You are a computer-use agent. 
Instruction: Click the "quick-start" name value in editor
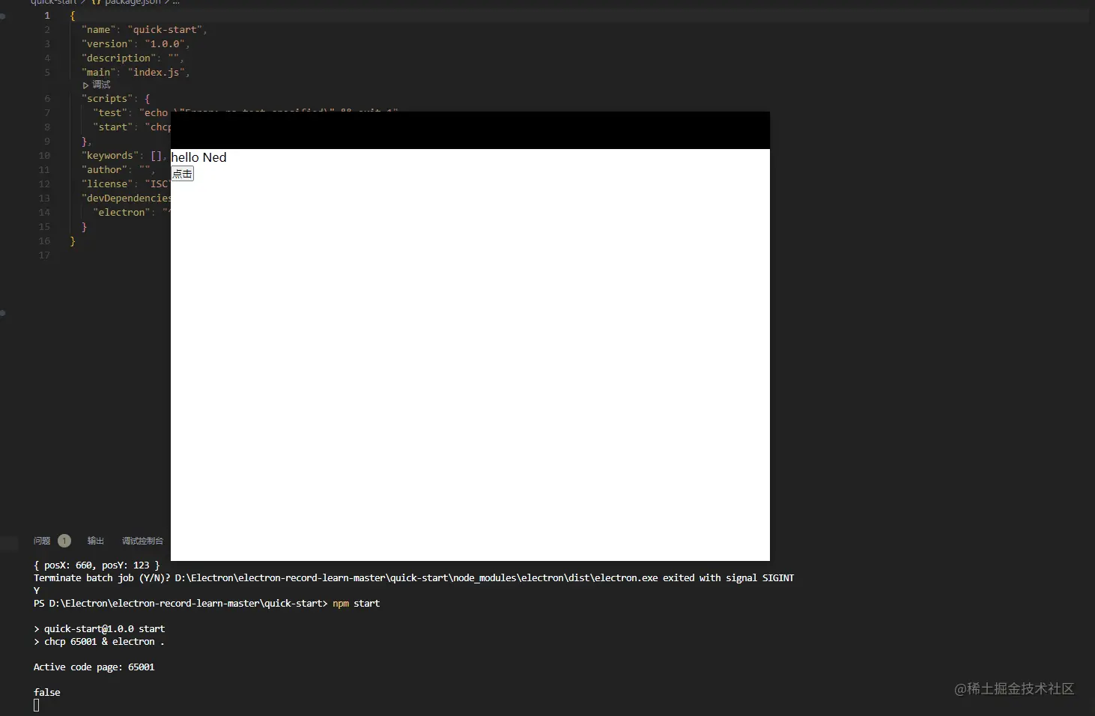(165, 30)
